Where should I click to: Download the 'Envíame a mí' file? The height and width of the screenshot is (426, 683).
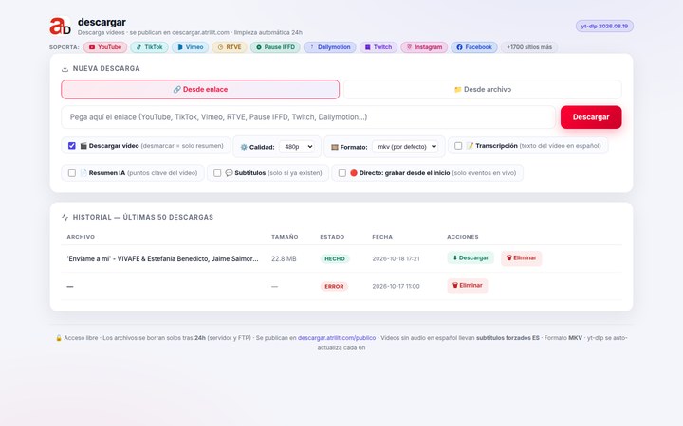click(x=471, y=257)
